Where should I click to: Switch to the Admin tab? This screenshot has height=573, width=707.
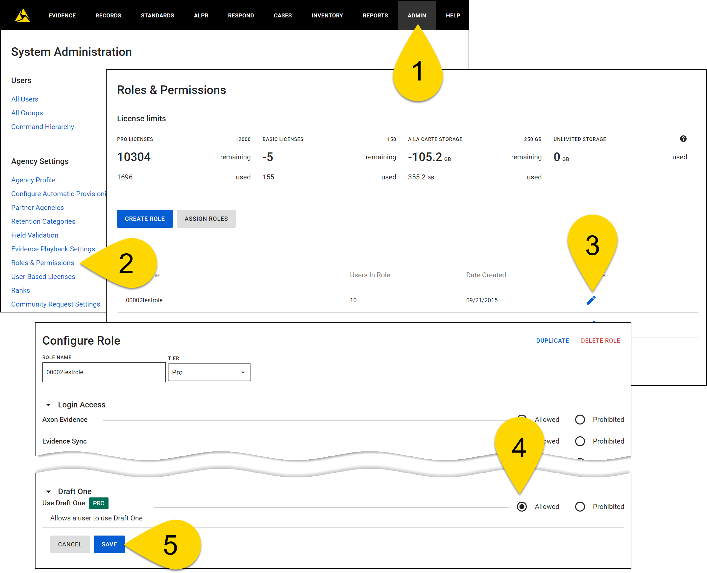click(x=417, y=15)
